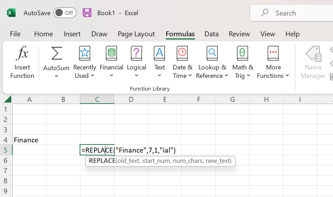Open the Date & Time functions icon
The height and width of the screenshot is (197, 333).
(x=182, y=54)
